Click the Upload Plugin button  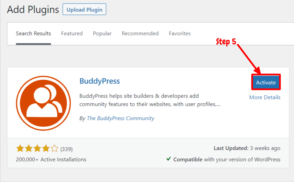(x=84, y=9)
